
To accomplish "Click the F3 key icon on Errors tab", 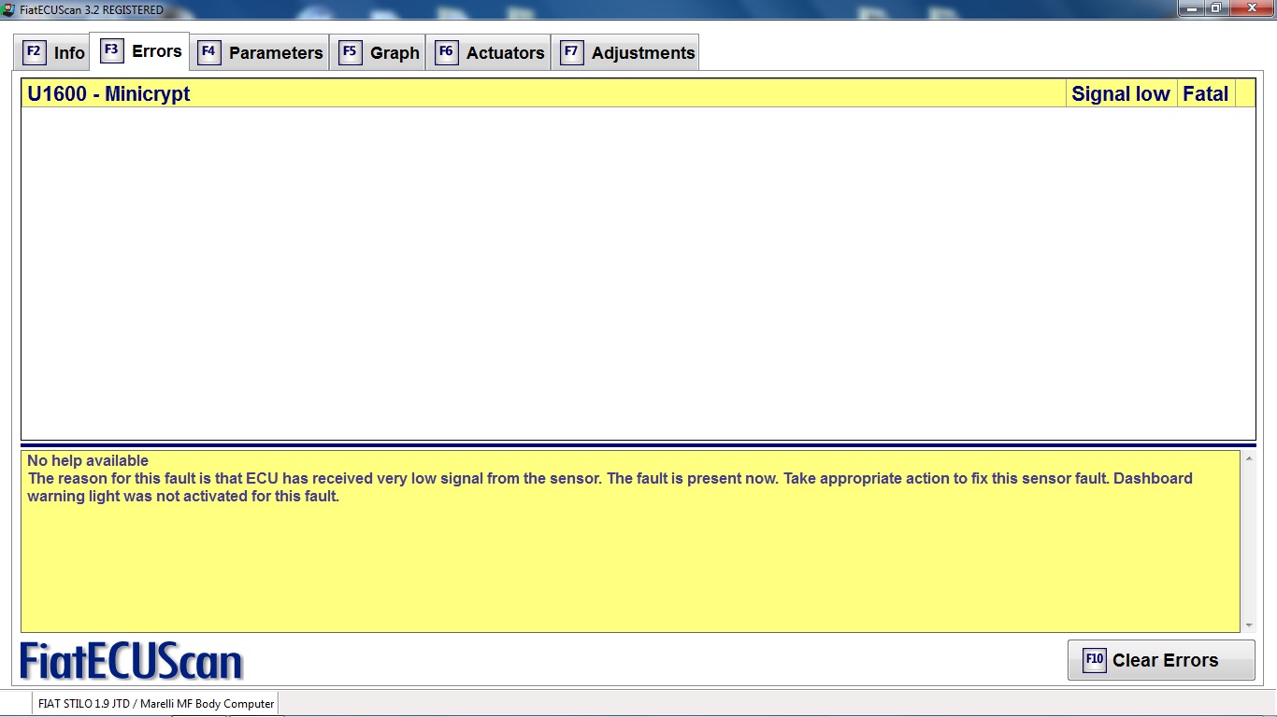I will 111,50.
